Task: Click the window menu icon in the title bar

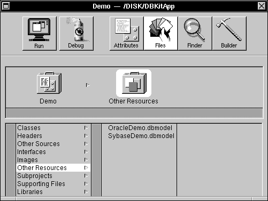Action: [x=6, y=6]
